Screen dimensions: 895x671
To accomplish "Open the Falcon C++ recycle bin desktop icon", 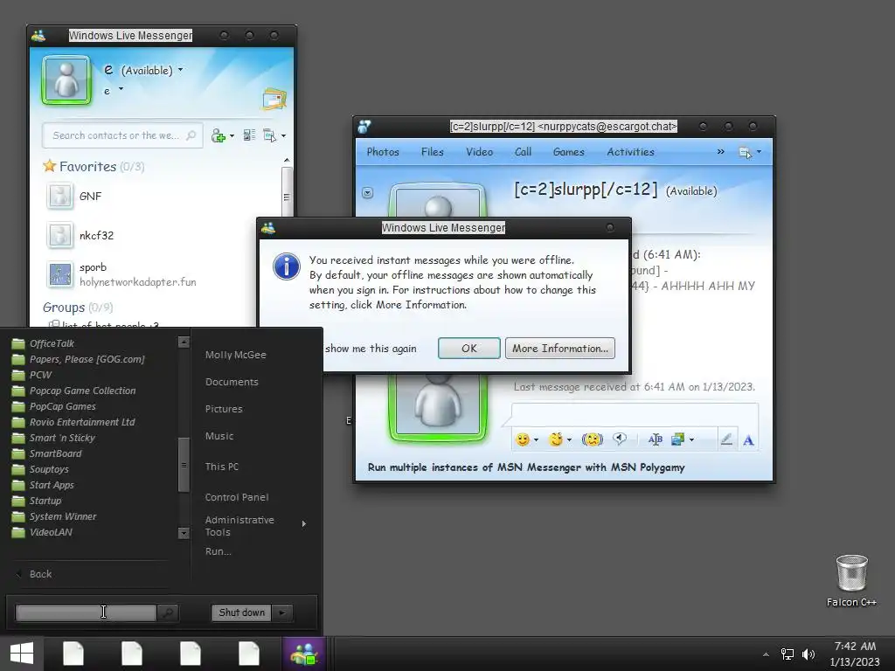I will [x=851, y=580].
